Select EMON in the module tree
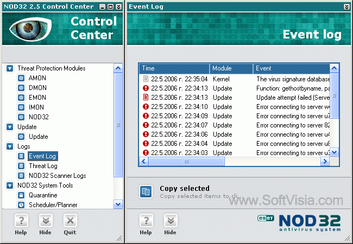 [37, 98]
